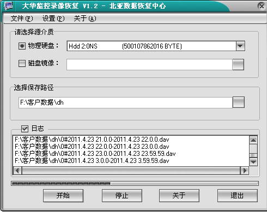267x212 pixels.
Task: Select log row 23.0.0-2011.4.23 23.59.59.dav
Action: (95, 154)
